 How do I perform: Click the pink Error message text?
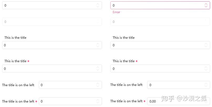pyautogui.click(x=116, y=12)
